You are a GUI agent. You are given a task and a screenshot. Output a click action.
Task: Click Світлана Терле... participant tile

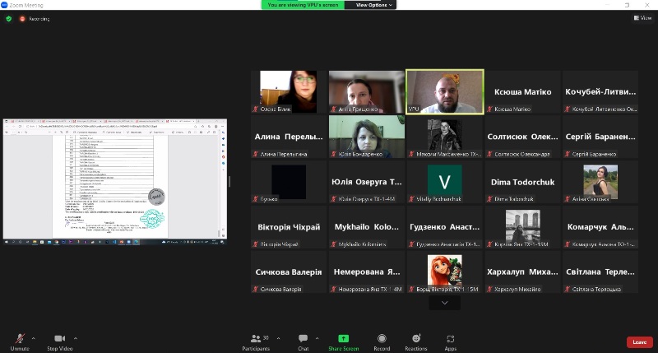(600, 272)
